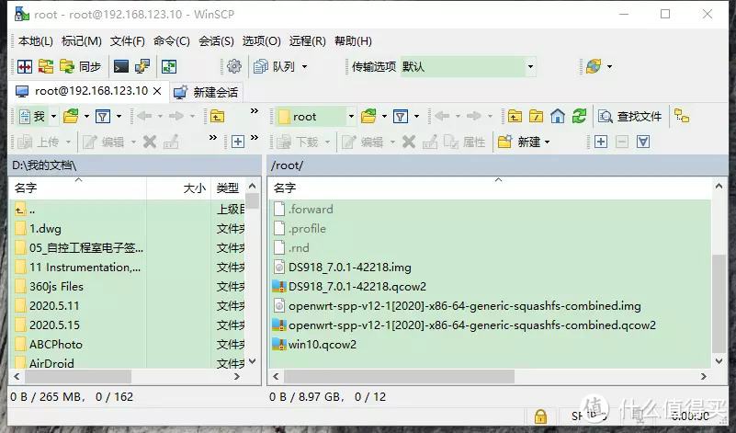This screenshot has height=433, width=736.
Task: Click the local panel horizontal scrollbar
Action: [78, 377]
